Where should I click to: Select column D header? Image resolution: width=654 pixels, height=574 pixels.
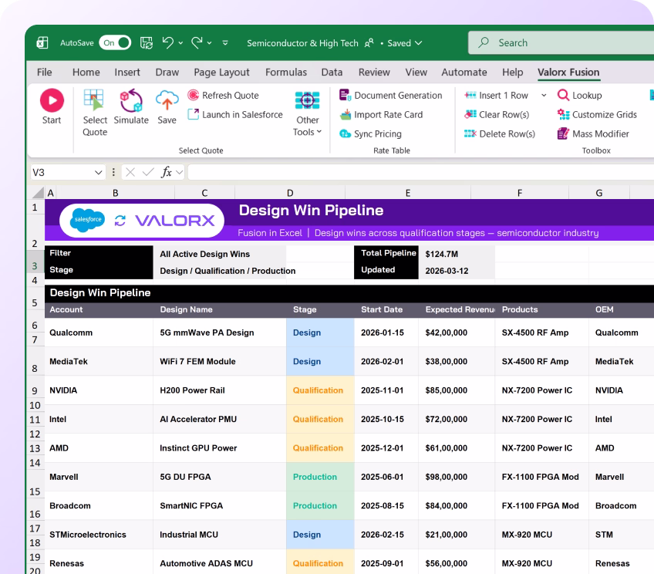tap(290, 193)
